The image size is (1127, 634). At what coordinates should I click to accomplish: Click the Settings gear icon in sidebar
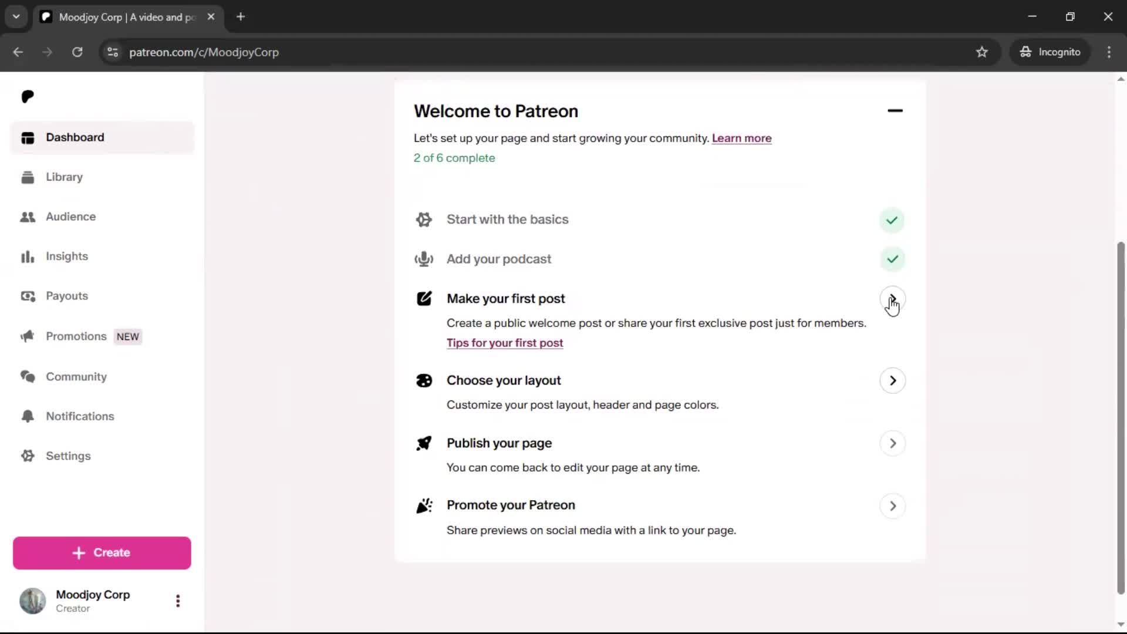click(28, 456)
